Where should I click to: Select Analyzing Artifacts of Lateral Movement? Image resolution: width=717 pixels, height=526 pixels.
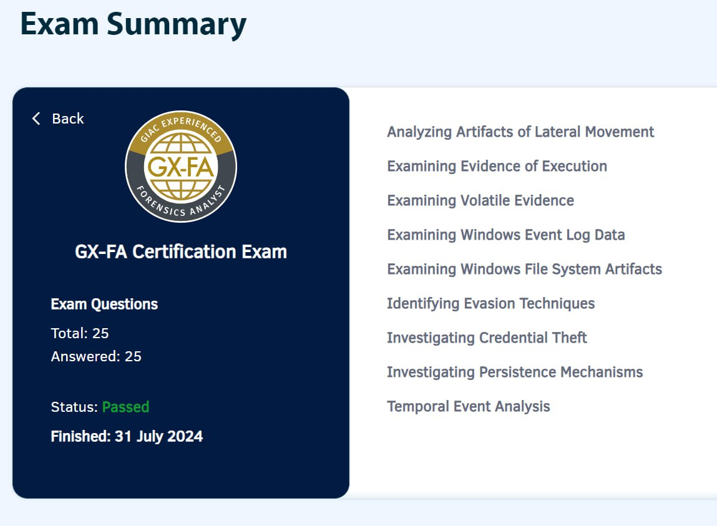(520, 132)
